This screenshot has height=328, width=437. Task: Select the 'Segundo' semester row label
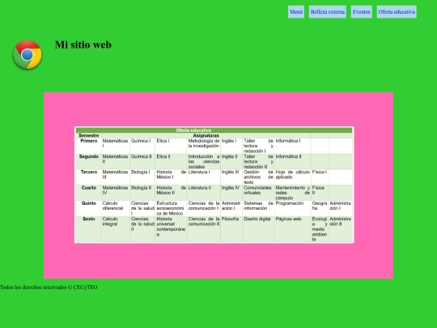point(89,156)
